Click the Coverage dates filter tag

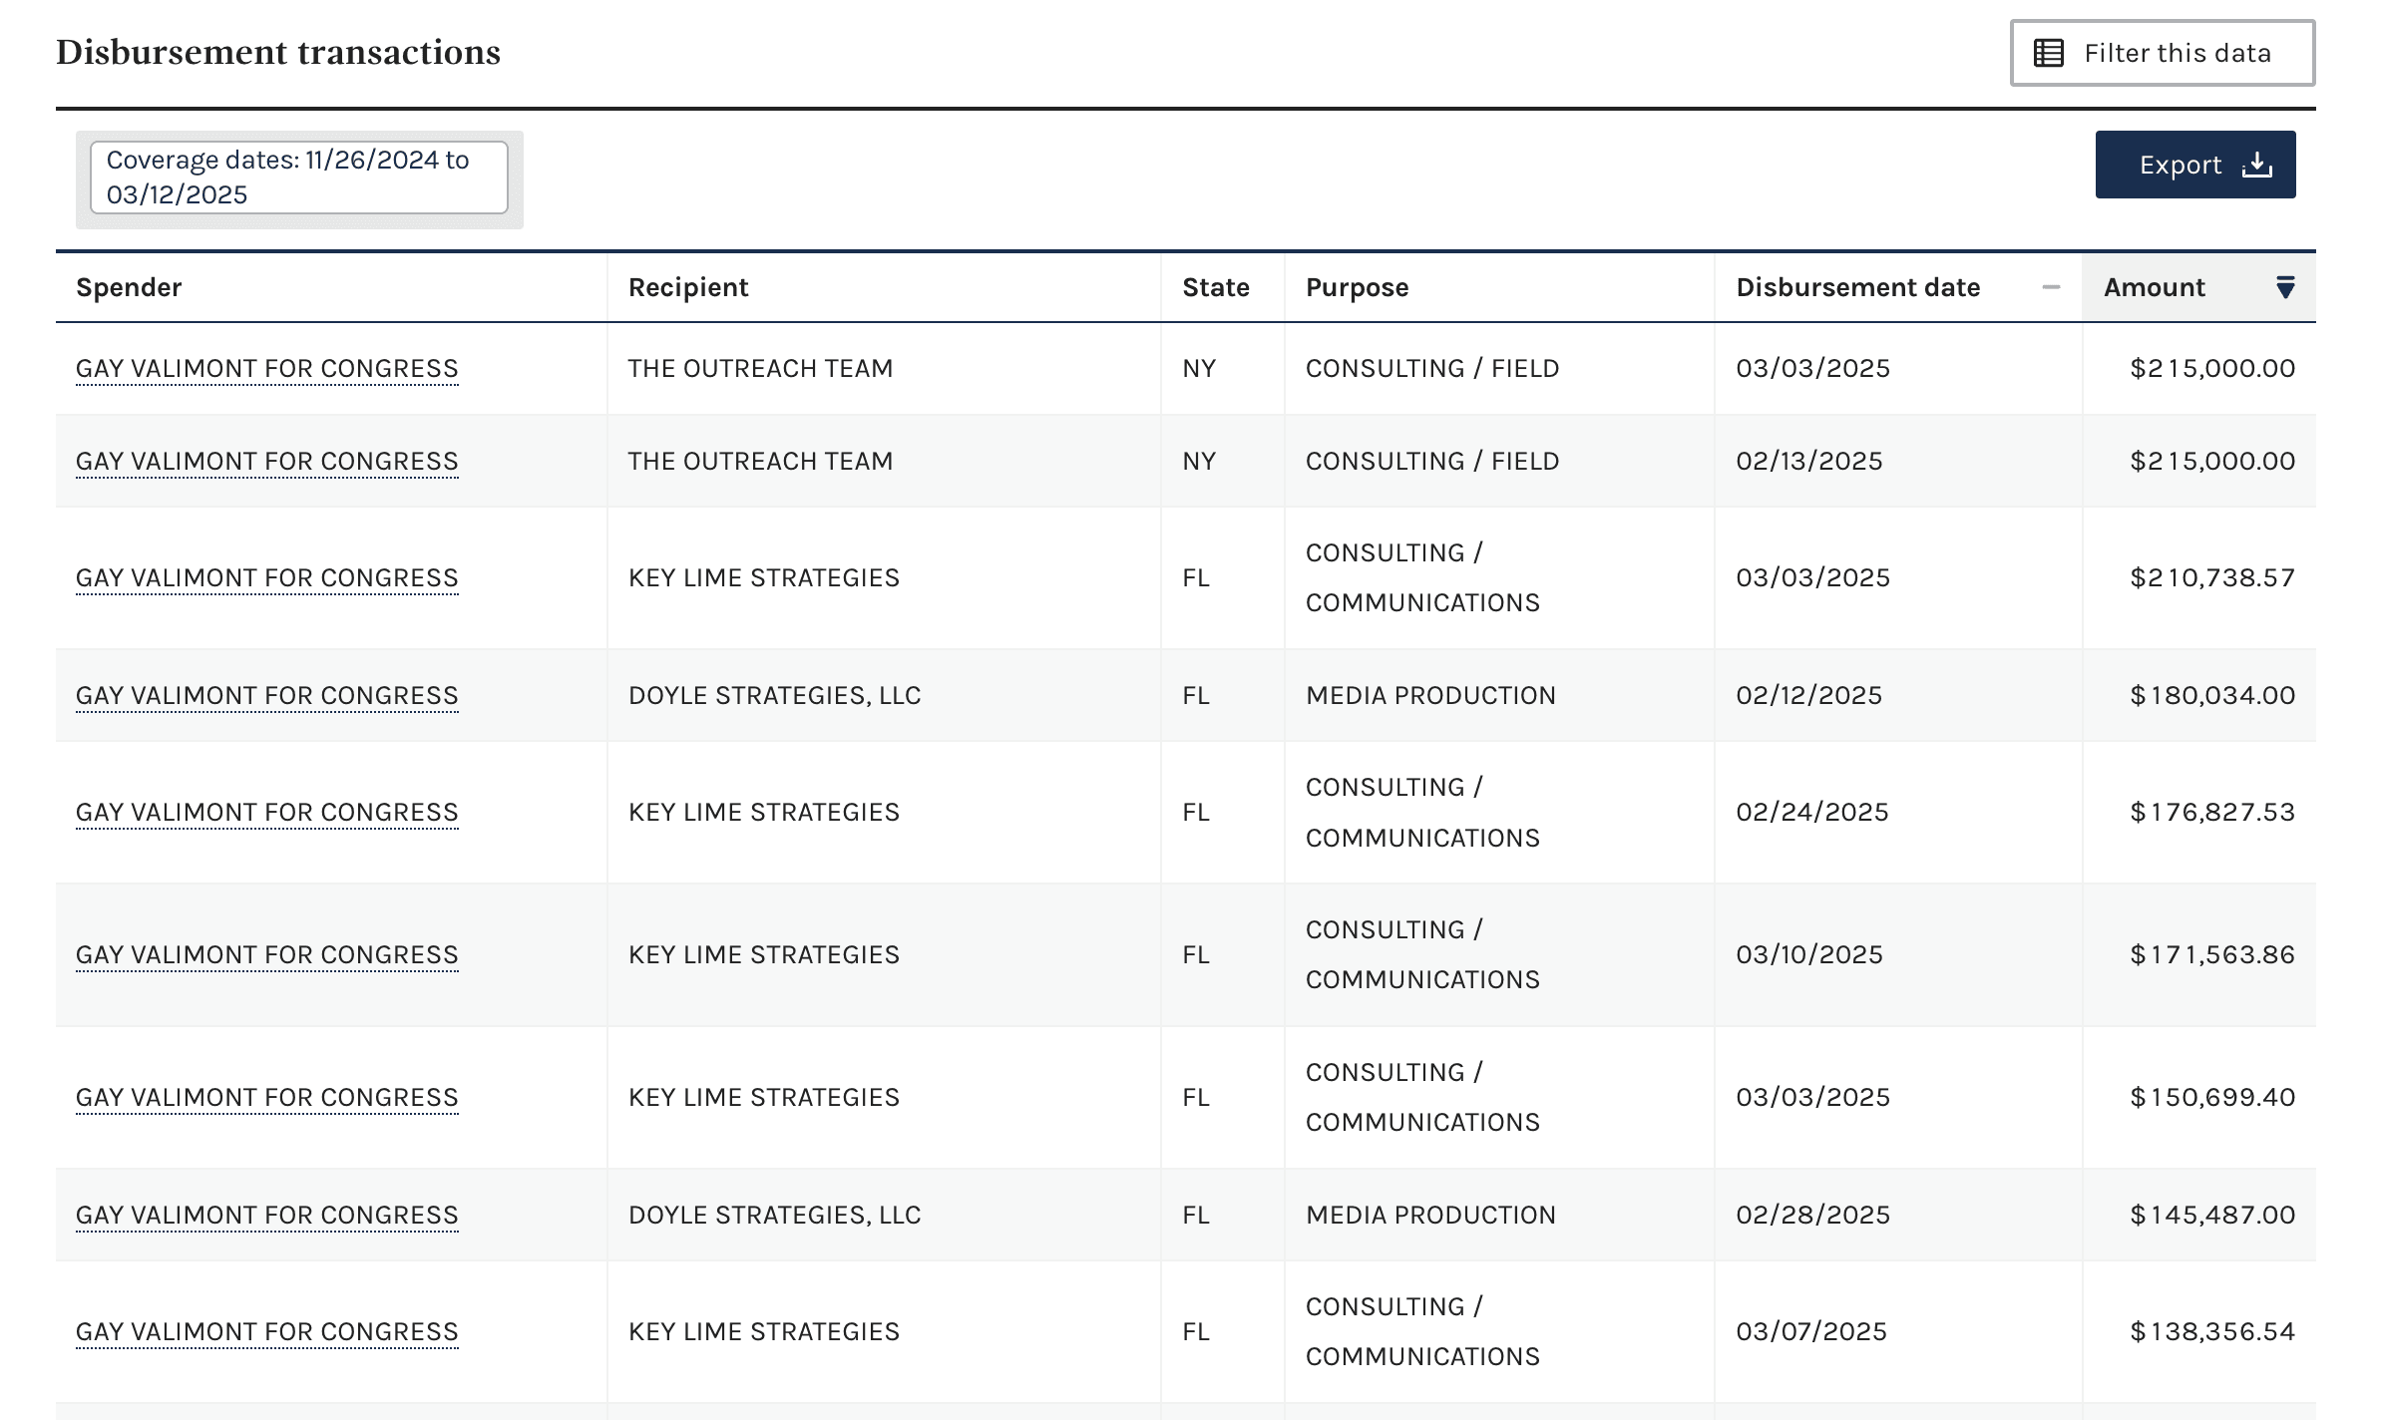pos(298,177)
